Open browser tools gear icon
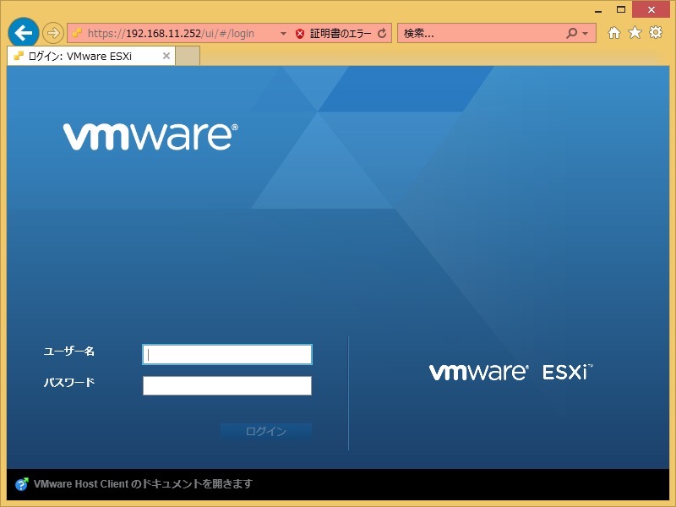 [656, 32]
